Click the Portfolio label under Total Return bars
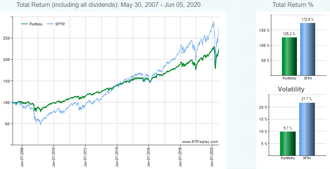 click(289, 78)
